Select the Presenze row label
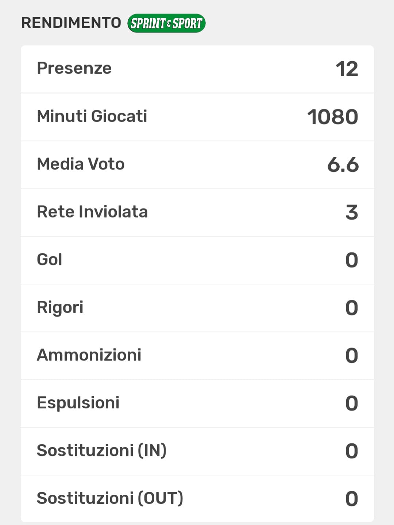The height and width of the screenshot is (525, 394). [x=74, y=68]
